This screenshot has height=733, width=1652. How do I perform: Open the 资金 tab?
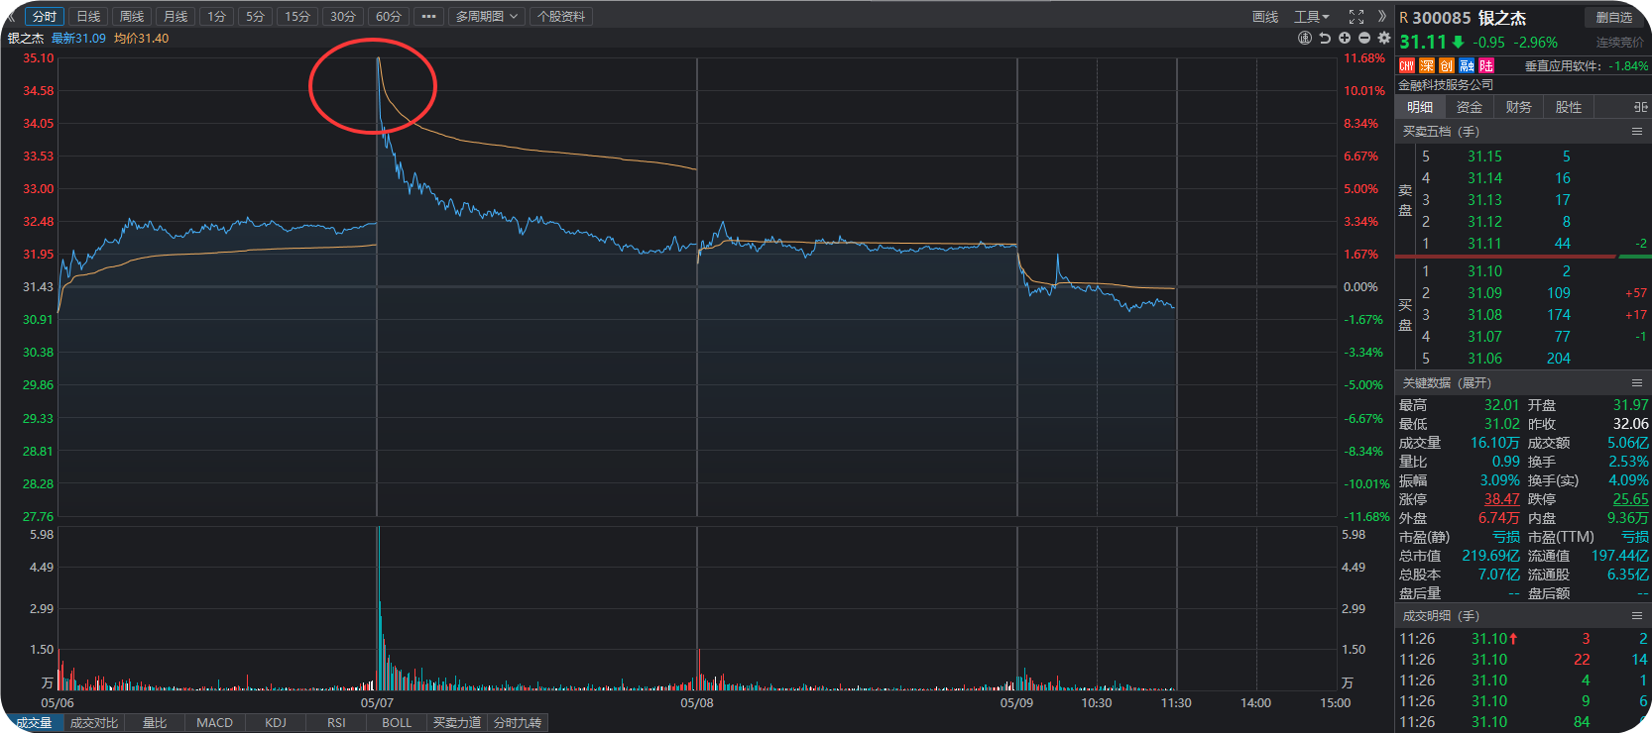[1470, 107]
